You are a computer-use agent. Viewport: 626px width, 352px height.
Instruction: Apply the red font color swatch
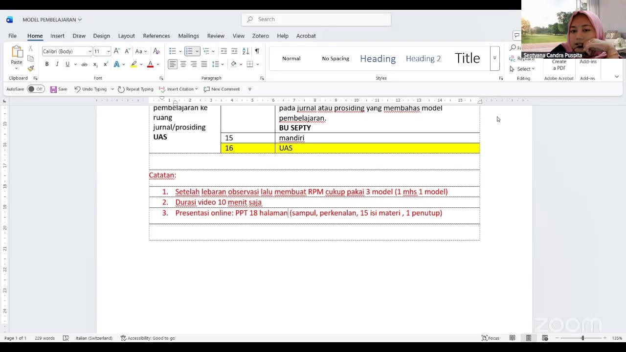[150, 65]
